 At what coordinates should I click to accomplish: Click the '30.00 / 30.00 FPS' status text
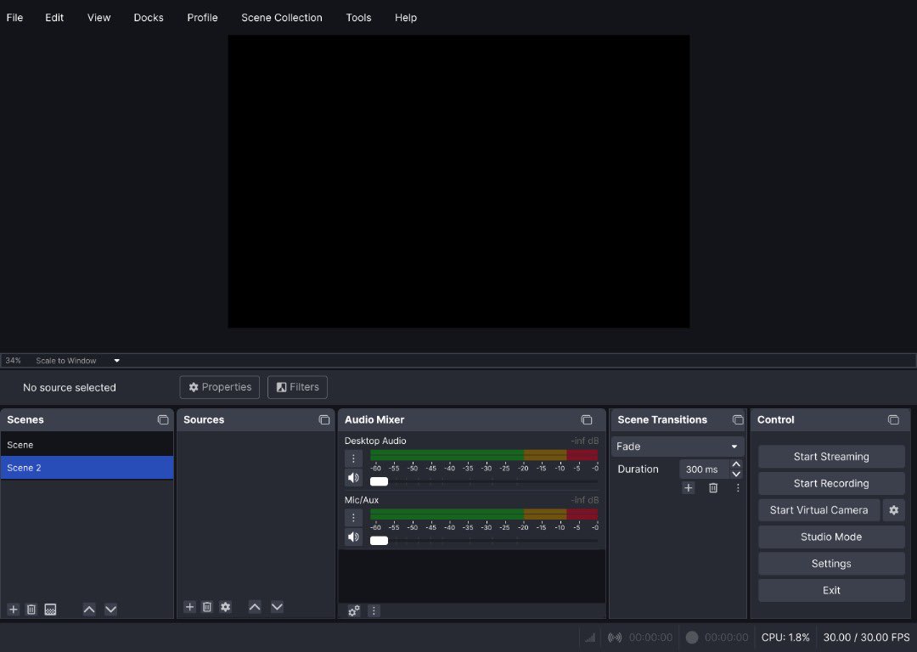tap(867, 638)
